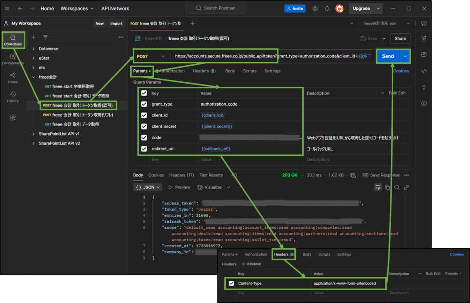The image size is (470, 303).
Task: Uncheck the Content-Type header checkbox
Action: click(231, 283)
